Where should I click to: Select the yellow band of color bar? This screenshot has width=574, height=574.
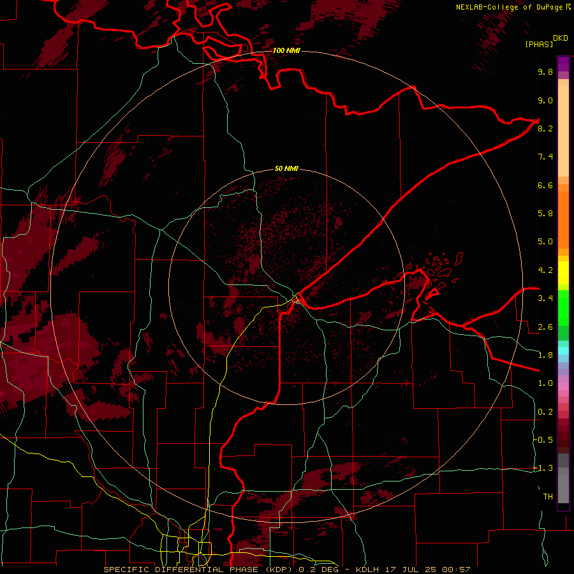563,273
